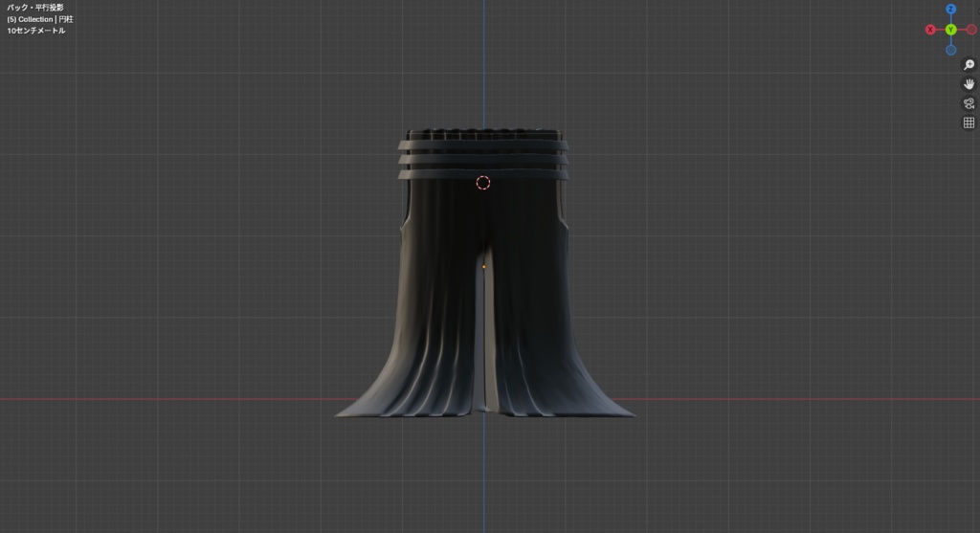The width and height of the screenshot is (980, 533).
Task: Click the hand pan view icon
Action: coord(969,84)
